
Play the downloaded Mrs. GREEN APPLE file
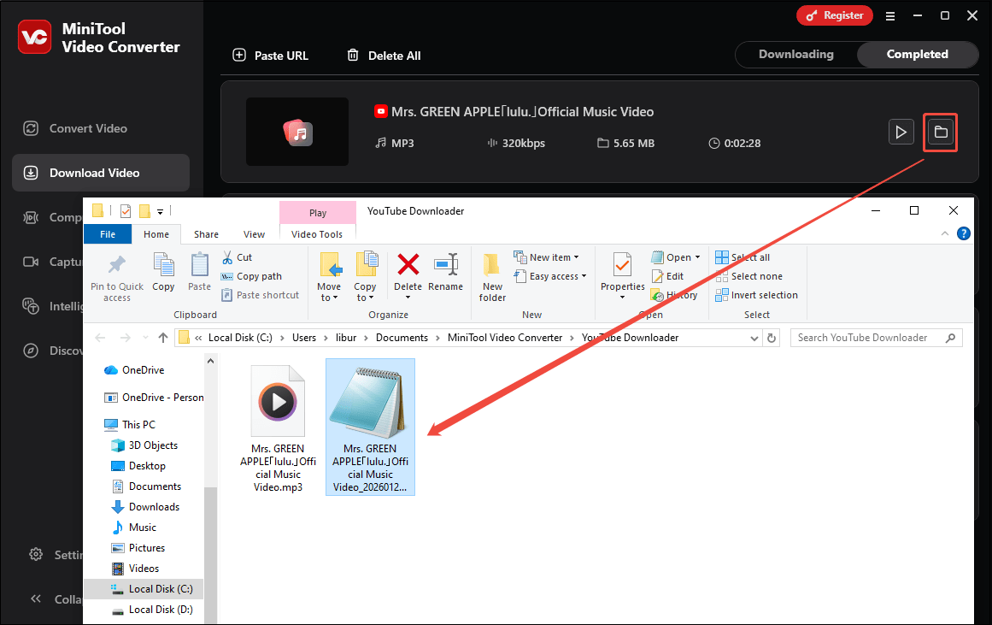click(x=901, y=132)
